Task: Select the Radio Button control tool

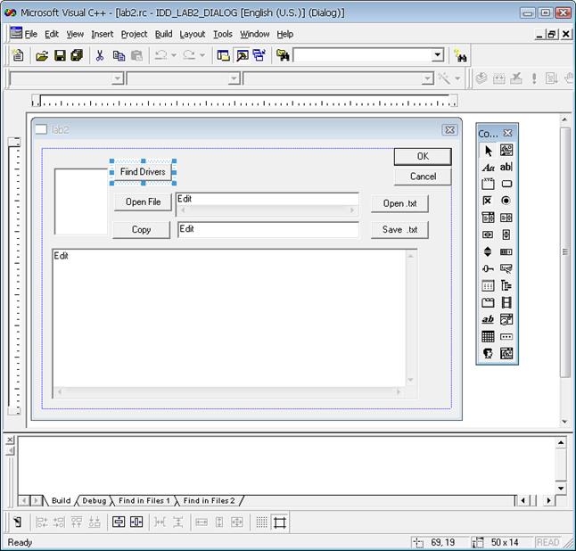Action: click(x=506, y=201)
